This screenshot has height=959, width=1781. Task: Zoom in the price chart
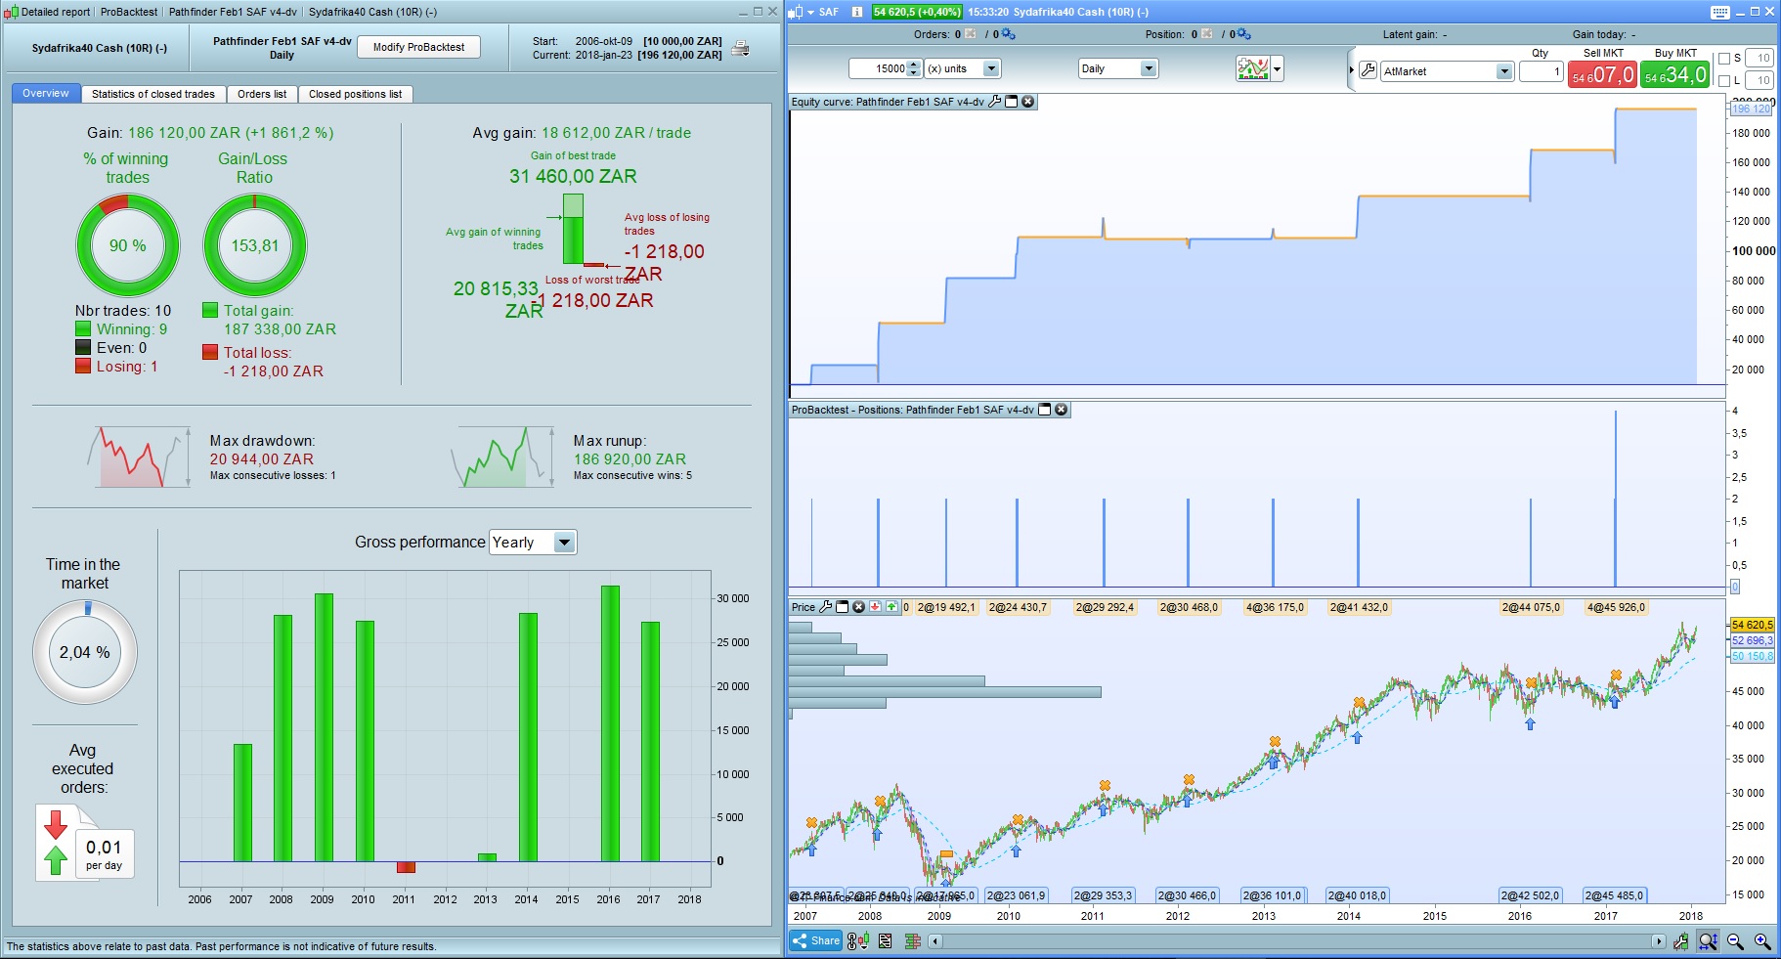click(x=1762, y=941)
